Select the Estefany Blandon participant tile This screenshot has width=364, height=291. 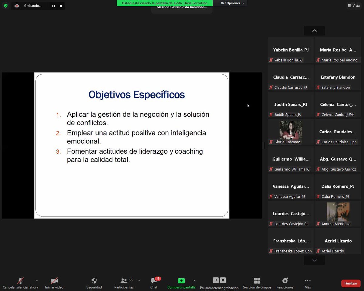pyautogui.click(x=338, y=77)
